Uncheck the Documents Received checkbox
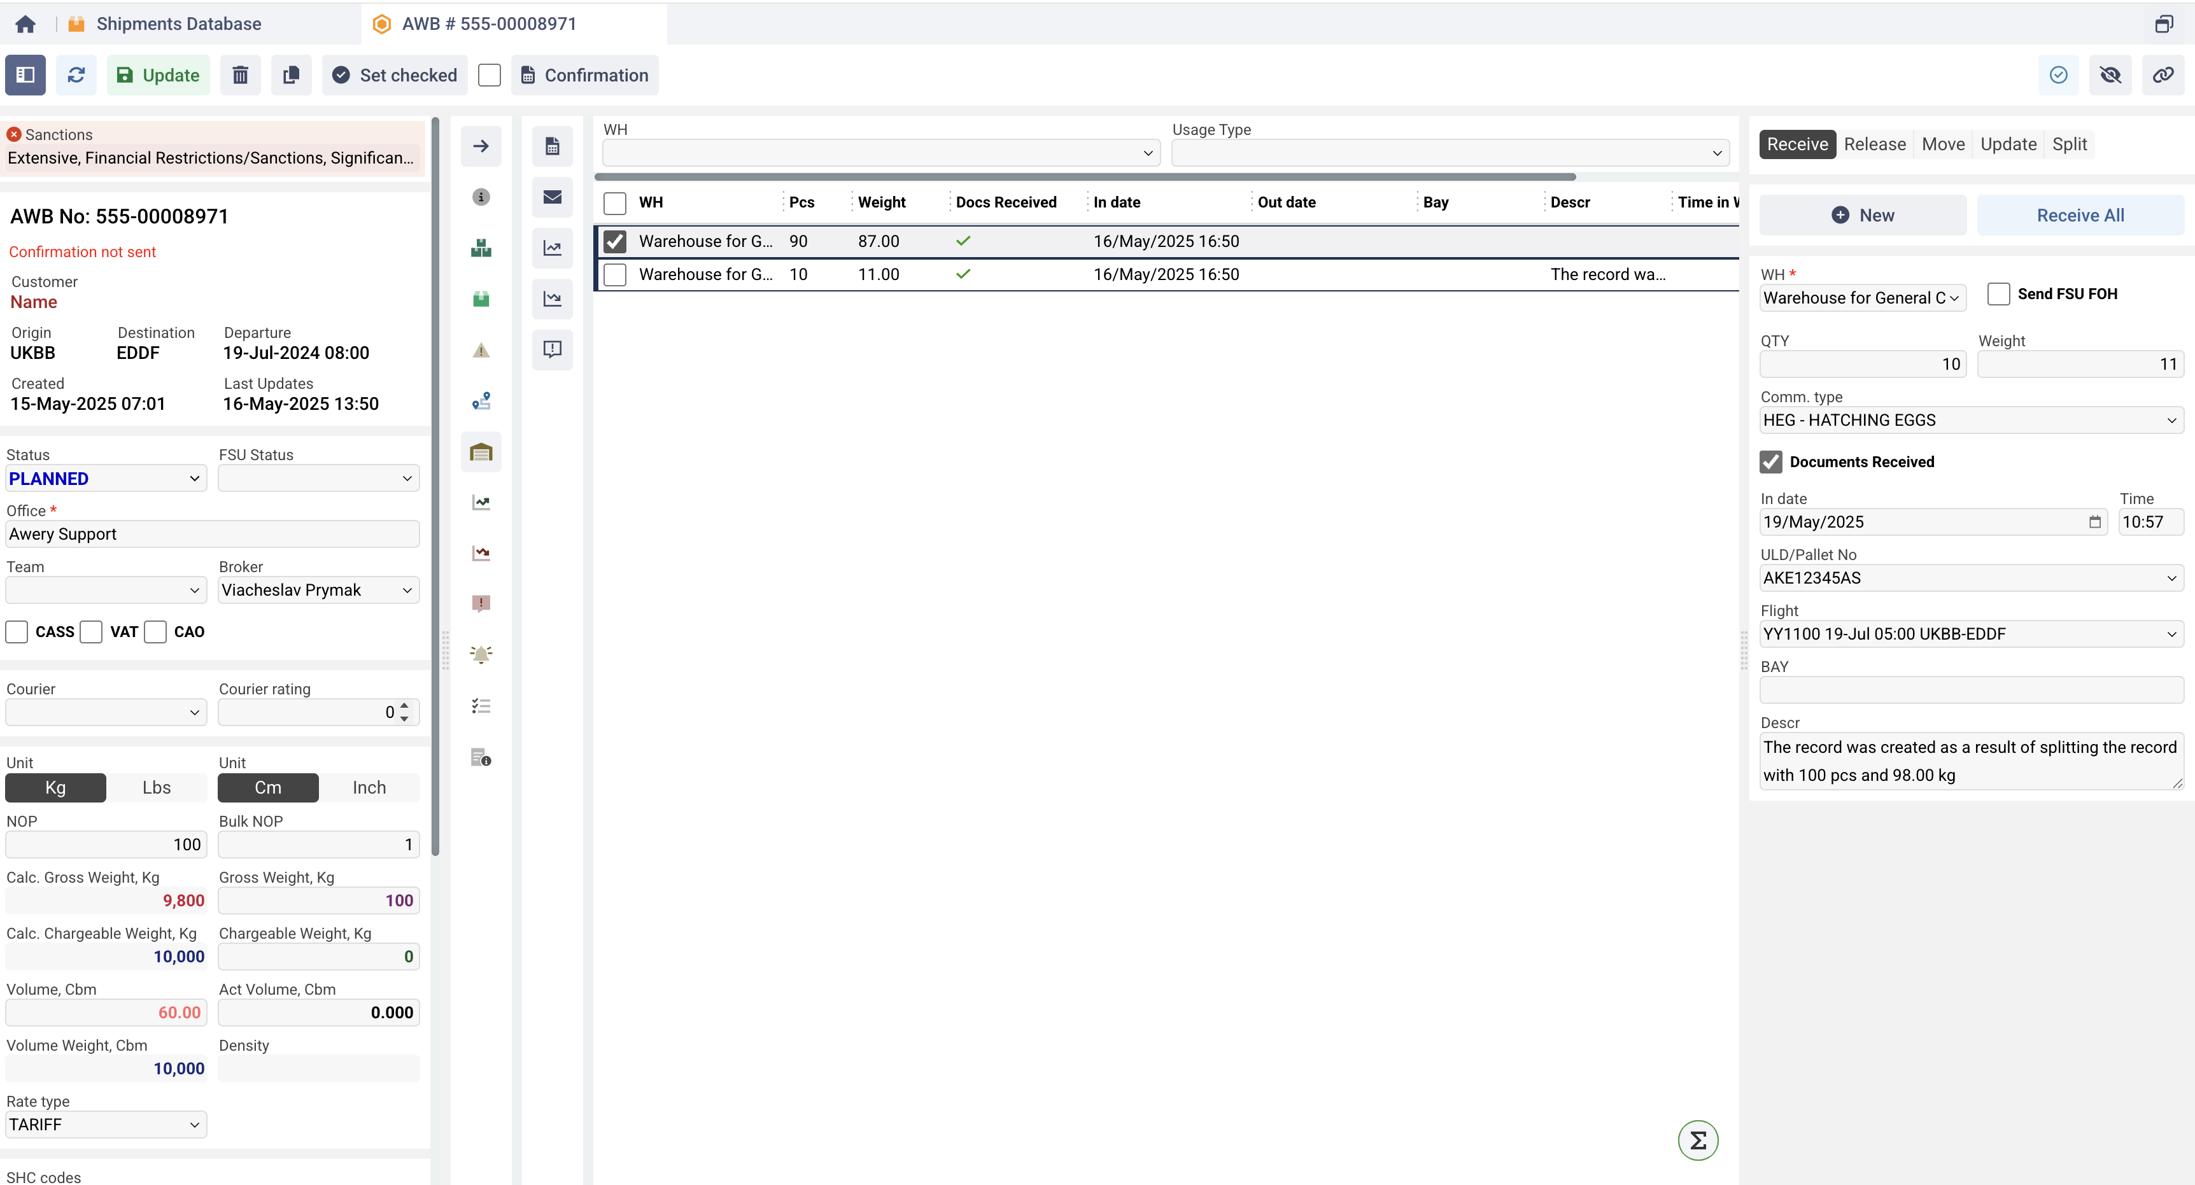This screenshot has width=2195, height=1185. [x=1770, y=462]
